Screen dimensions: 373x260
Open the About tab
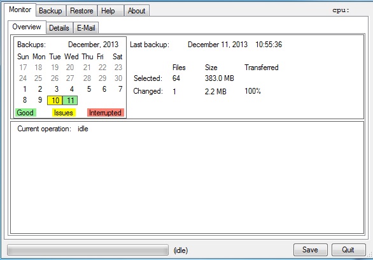137,11
